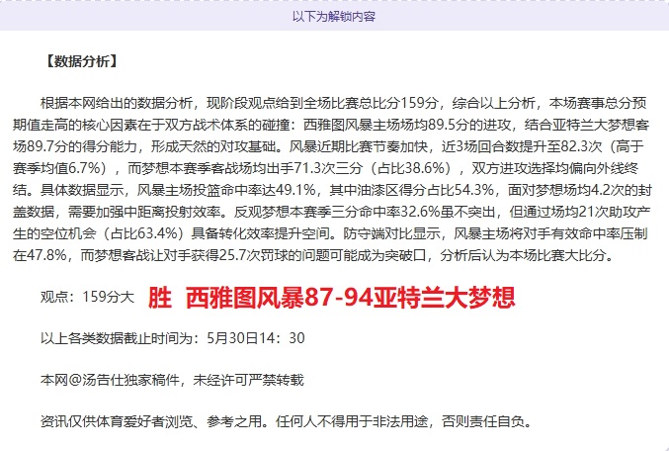Screen dimensions: 669x451
Task: Select the 【数据分析】 heading
Action: pyautogui.click(x=81, y=61)
